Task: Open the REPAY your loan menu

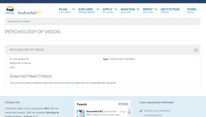Action: [x=148, y=11]
